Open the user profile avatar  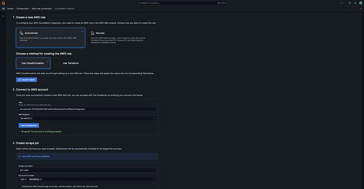point(360,3)
